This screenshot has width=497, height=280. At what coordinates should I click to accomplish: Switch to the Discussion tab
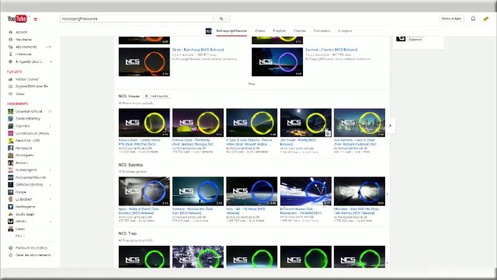tap(321, 31)
